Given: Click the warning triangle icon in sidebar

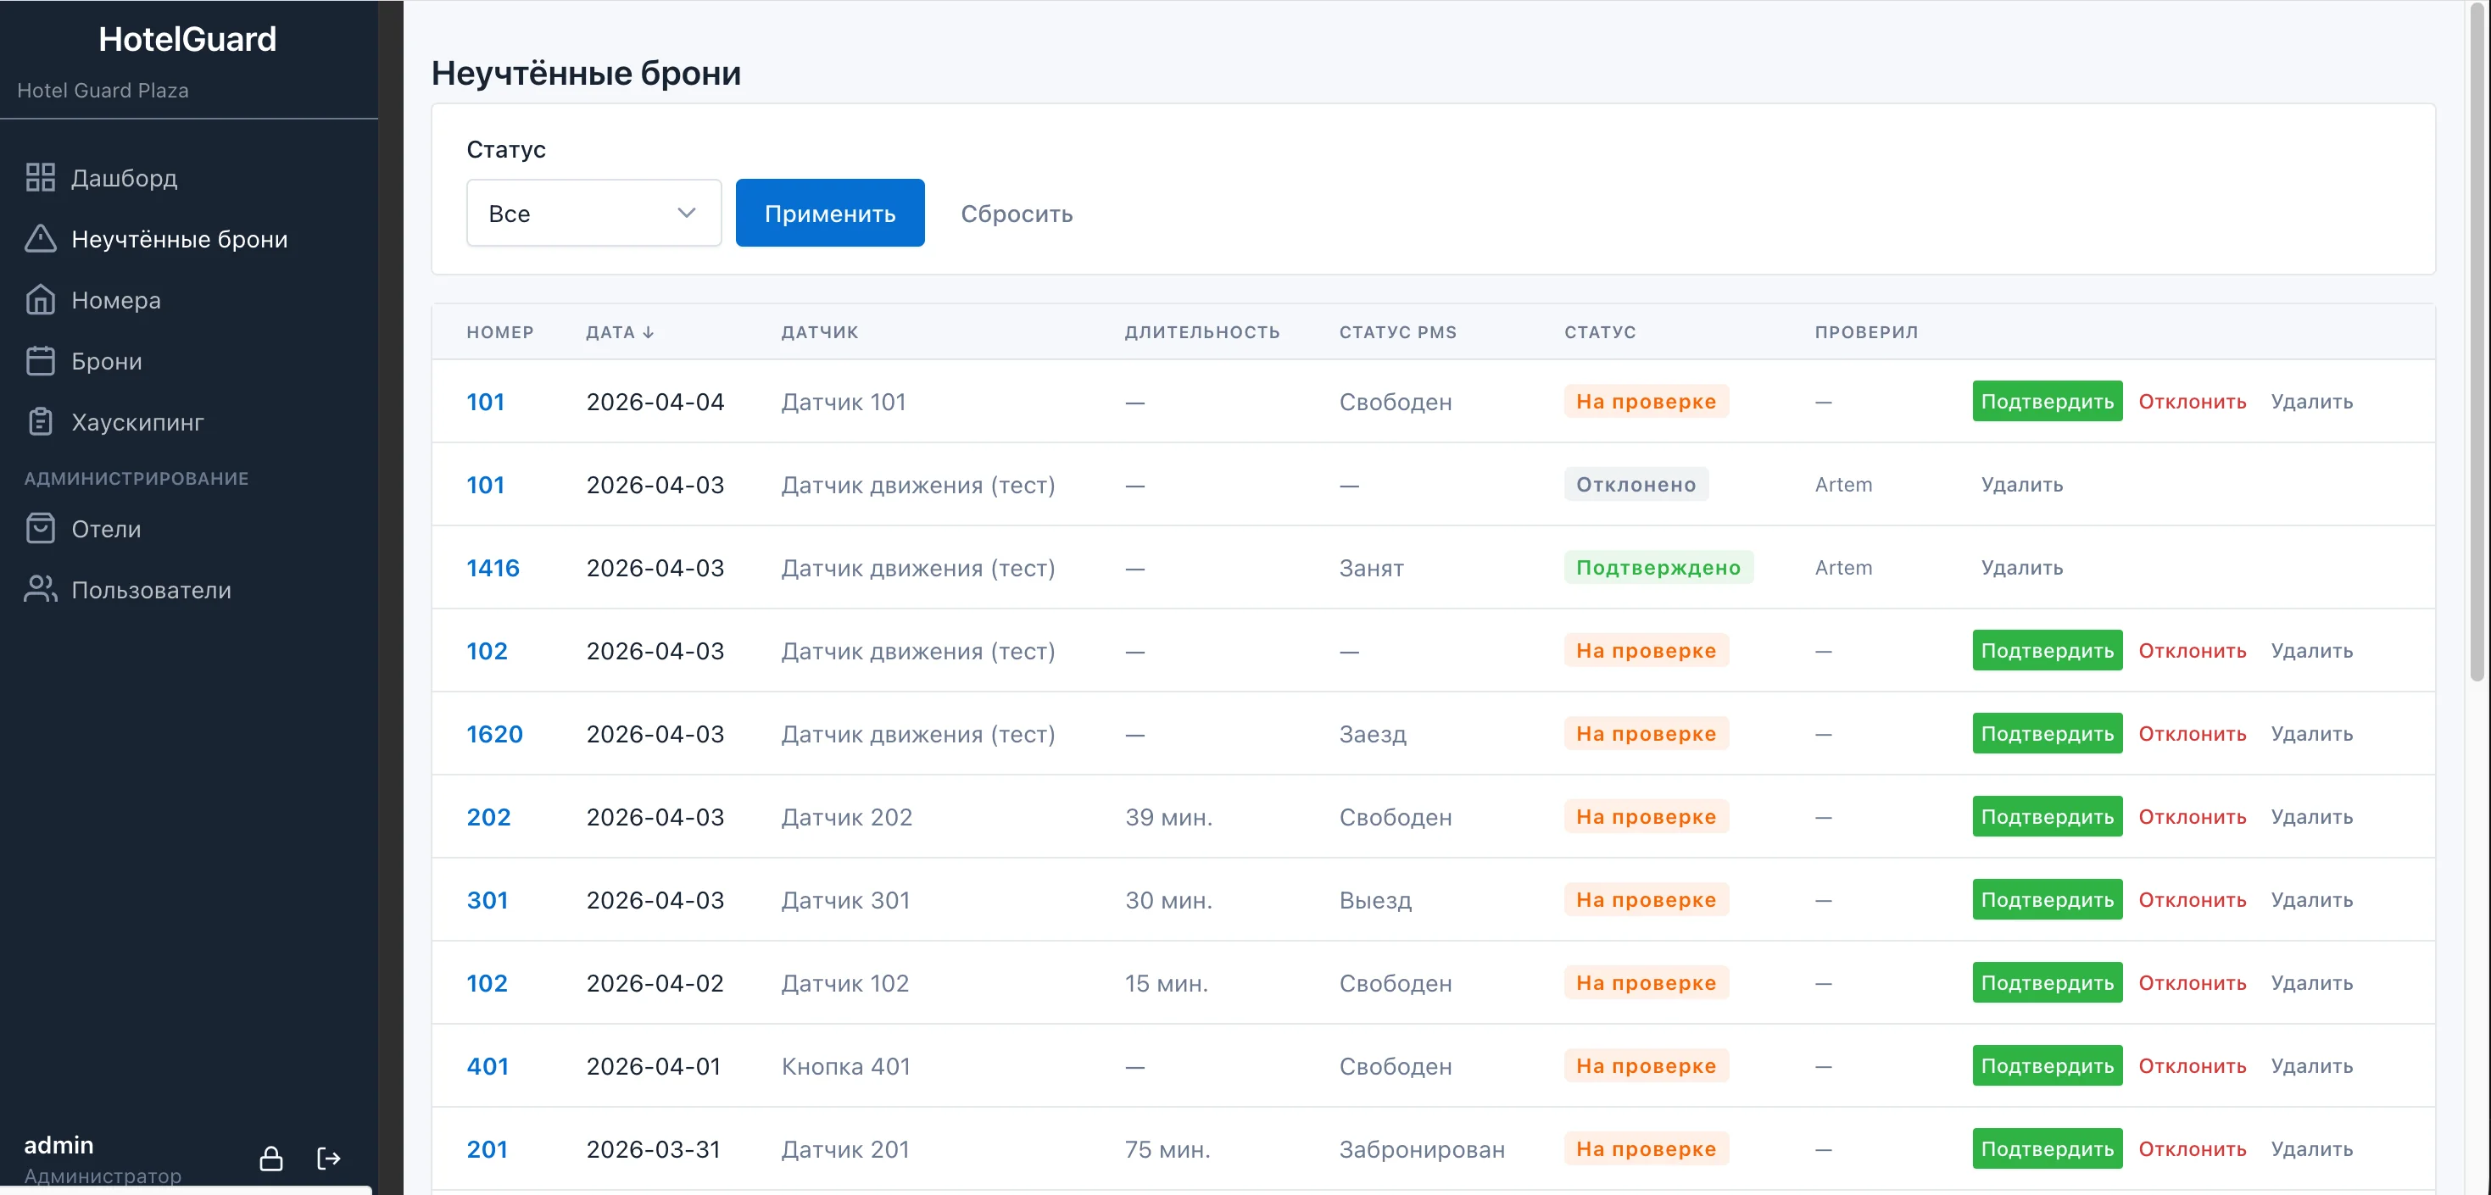Looking at the screenshot, I should point(40,239).
